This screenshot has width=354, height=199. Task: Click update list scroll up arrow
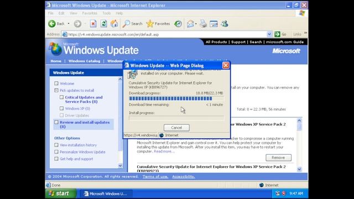pos(299,121)
